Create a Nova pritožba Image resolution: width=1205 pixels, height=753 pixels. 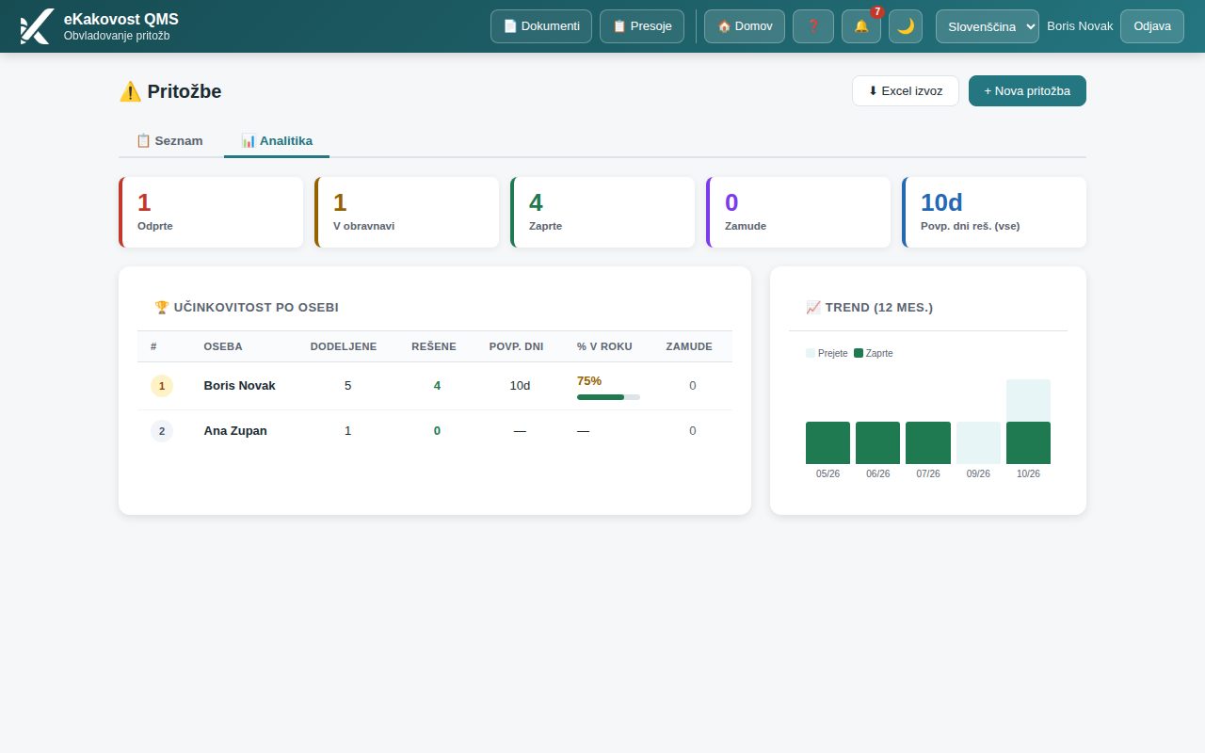[1027, 91]
